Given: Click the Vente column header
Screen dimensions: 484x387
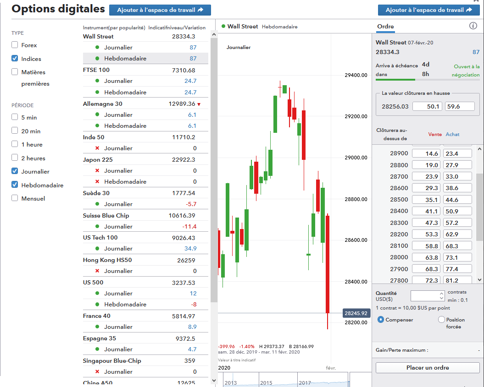Looking at the screenshot, I should click(x=435, y=134).
